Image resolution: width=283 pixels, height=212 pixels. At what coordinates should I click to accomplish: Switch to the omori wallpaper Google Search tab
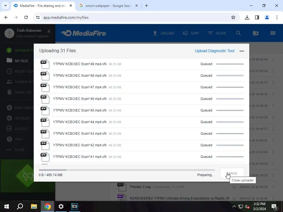(108, 6)
